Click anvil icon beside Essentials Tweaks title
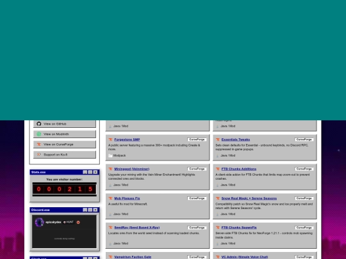The height and width of the screenshot is (259, 346). click(x=218, y=139)
